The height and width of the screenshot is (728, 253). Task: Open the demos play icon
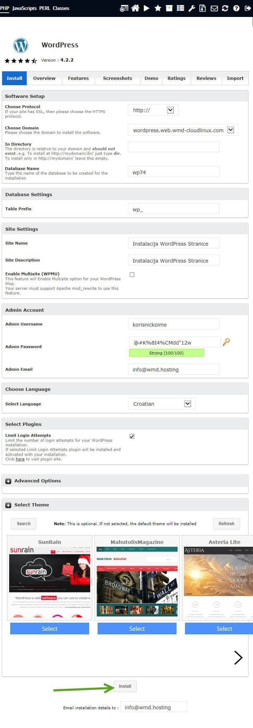click(147, 8)
